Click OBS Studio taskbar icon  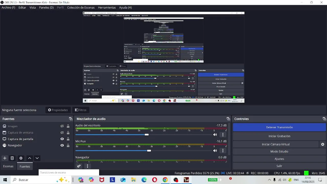pos(176,180)
